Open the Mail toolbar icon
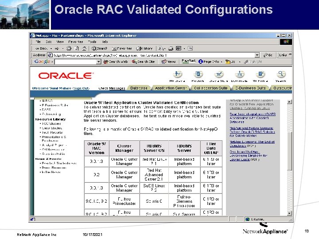 pos(161,48)
